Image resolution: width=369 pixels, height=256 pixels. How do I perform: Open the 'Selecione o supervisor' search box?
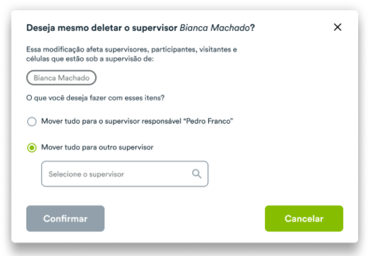tap(125, 174)
